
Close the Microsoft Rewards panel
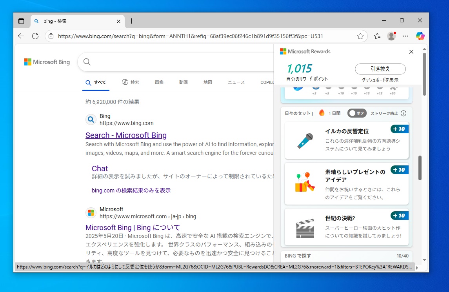pyautogui.click(x=411, y=52)
